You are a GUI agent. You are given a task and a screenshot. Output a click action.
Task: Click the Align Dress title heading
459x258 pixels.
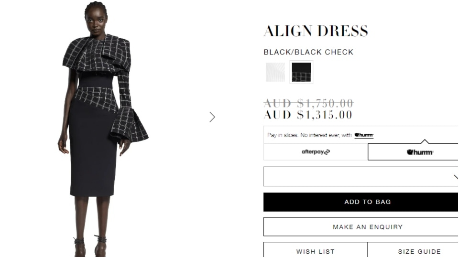click(x=316, y=31)
